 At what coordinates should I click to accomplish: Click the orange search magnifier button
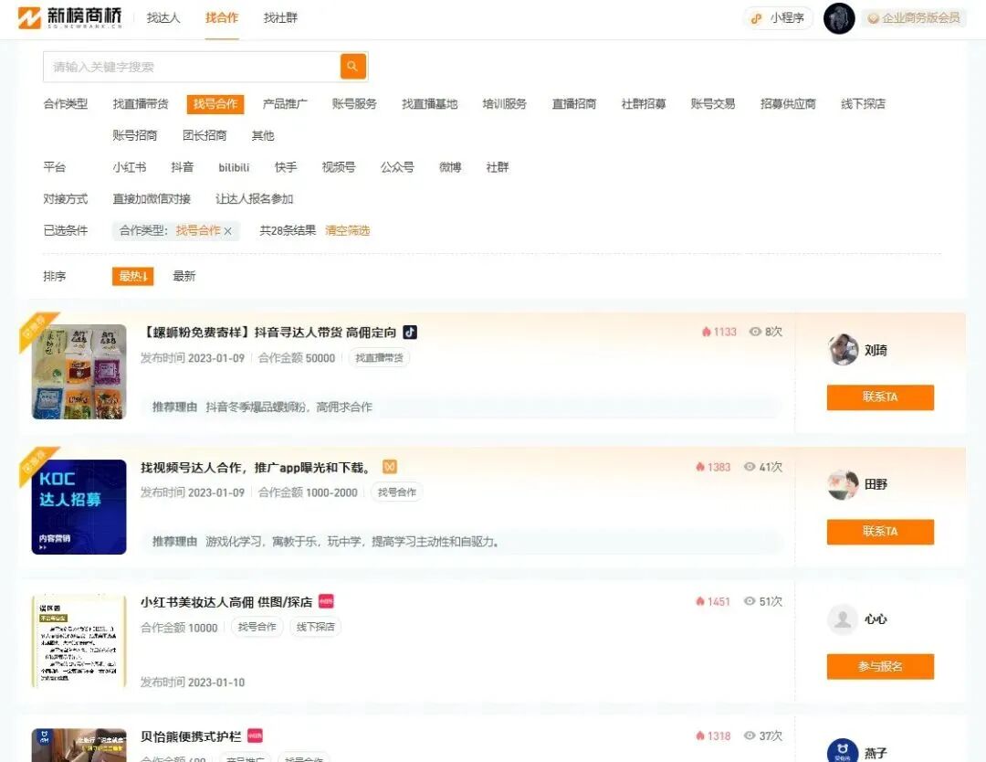pyautogui.click(x=352, y=66)
